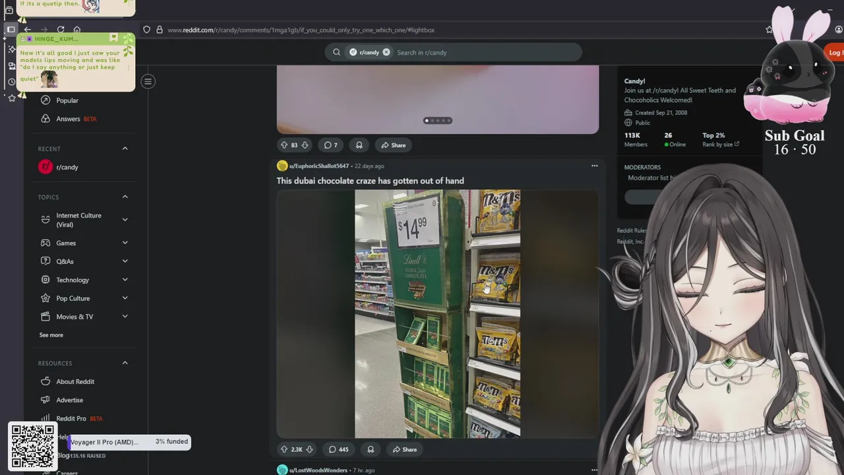
Task: Open About Reddit link
Action: click(75, 381)
